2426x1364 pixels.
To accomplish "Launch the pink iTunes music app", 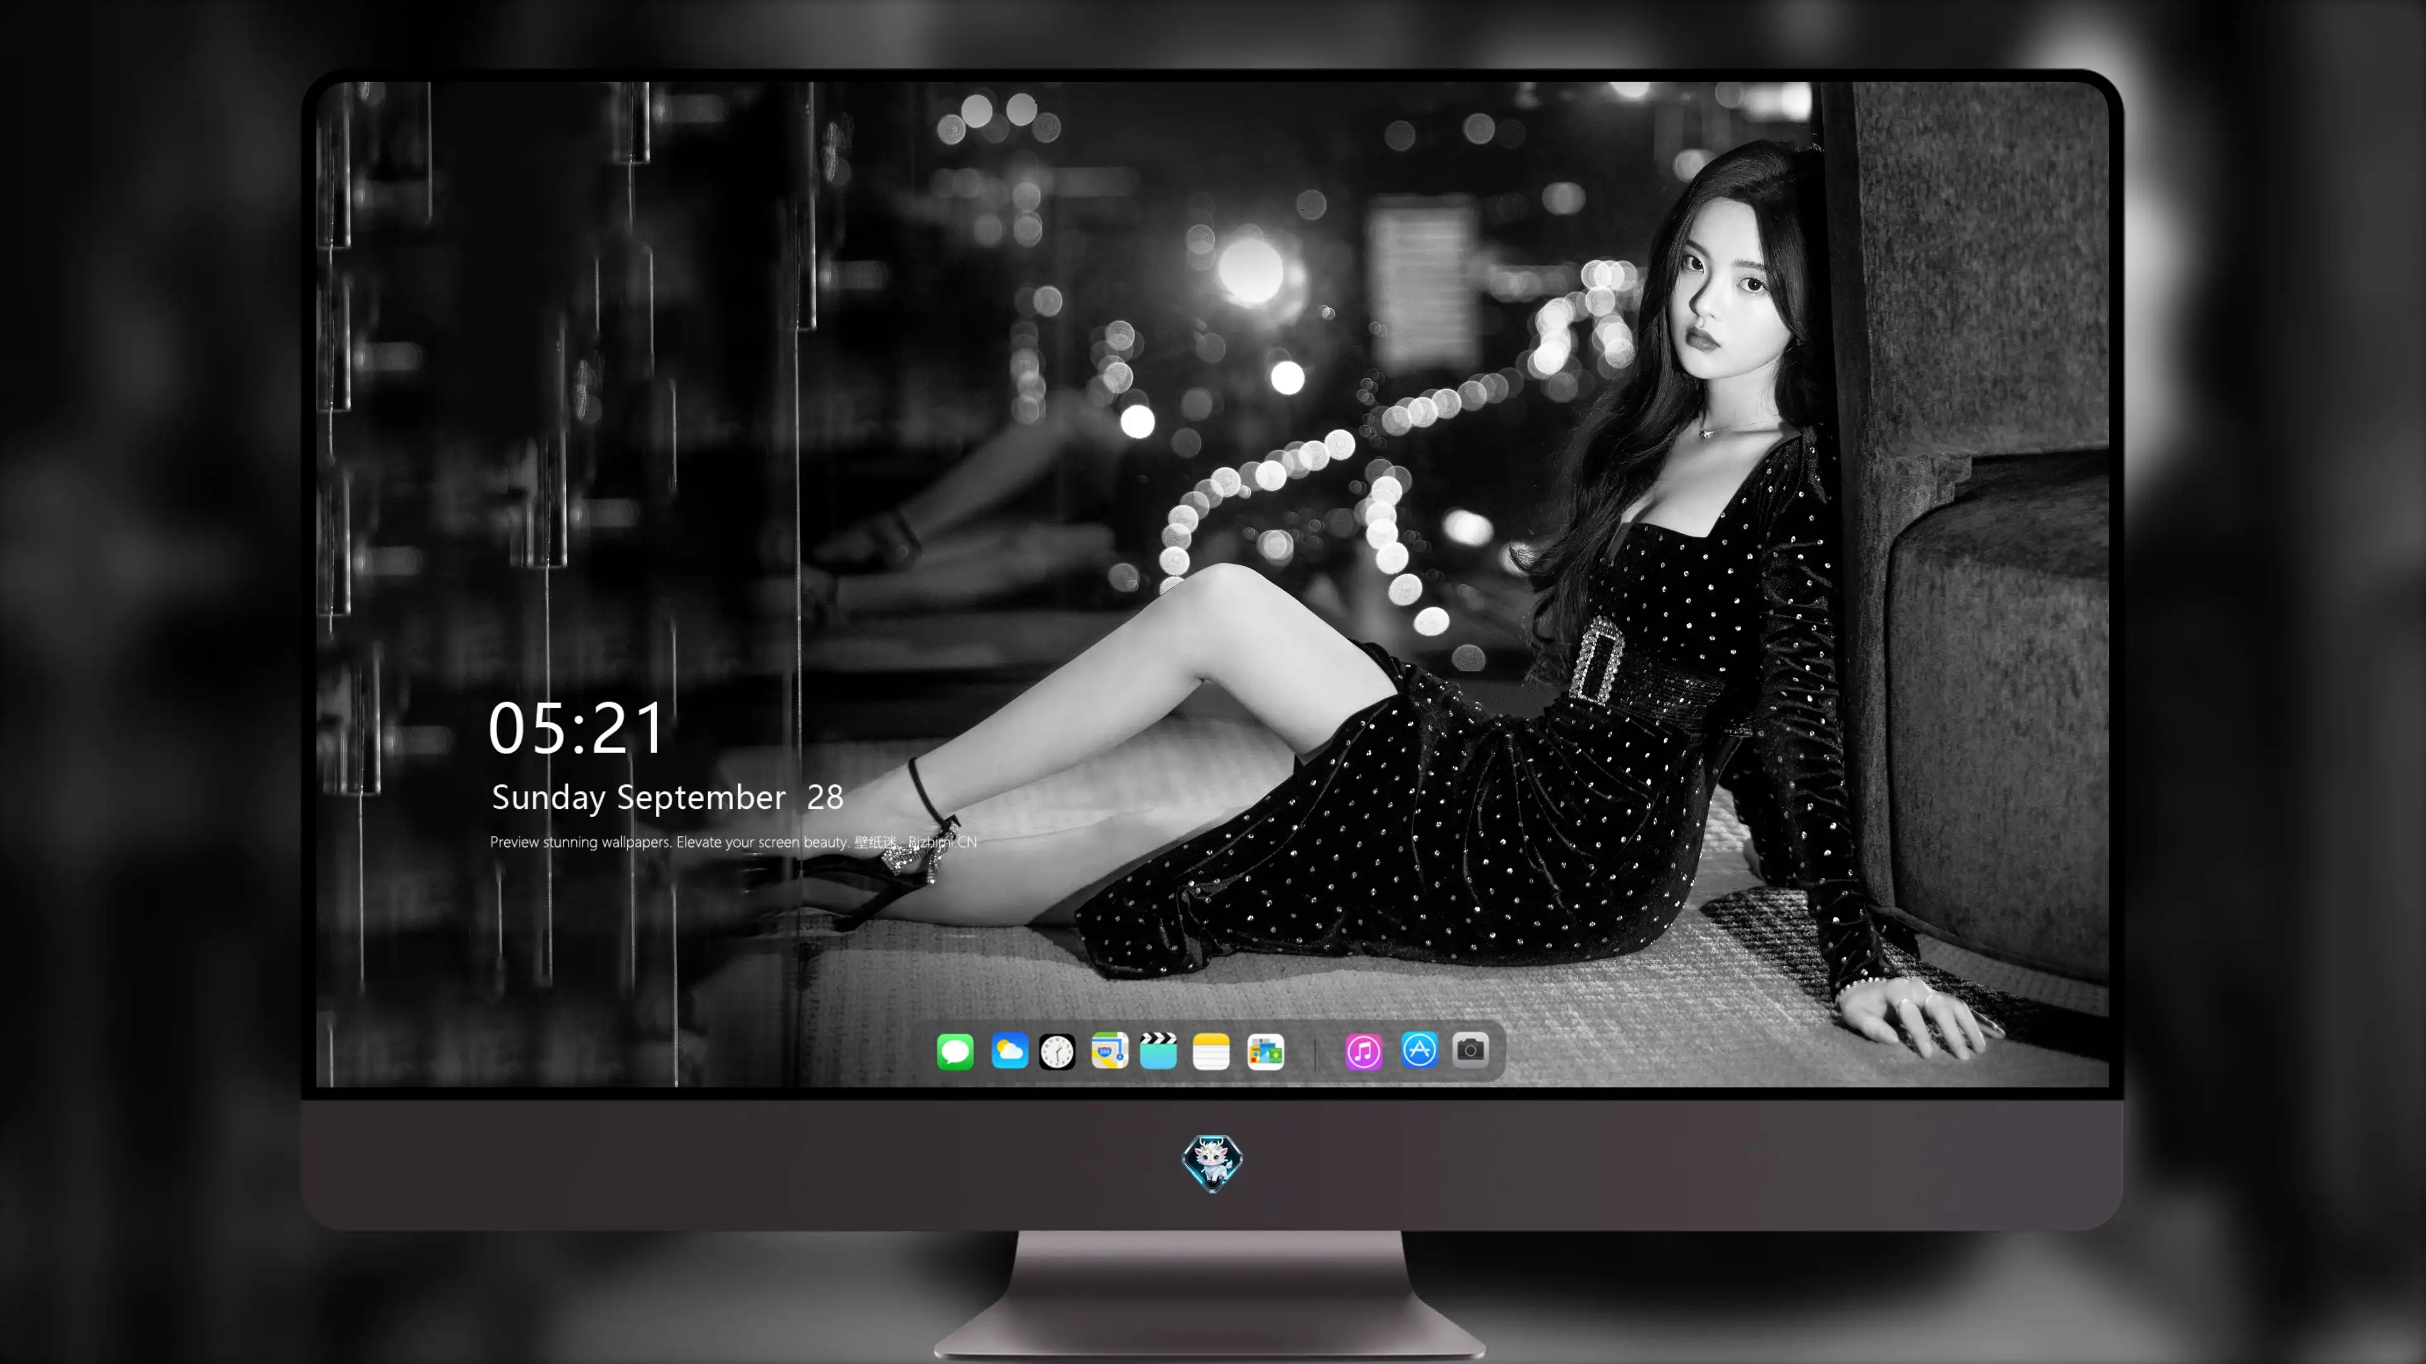I will (1364, 1051).
